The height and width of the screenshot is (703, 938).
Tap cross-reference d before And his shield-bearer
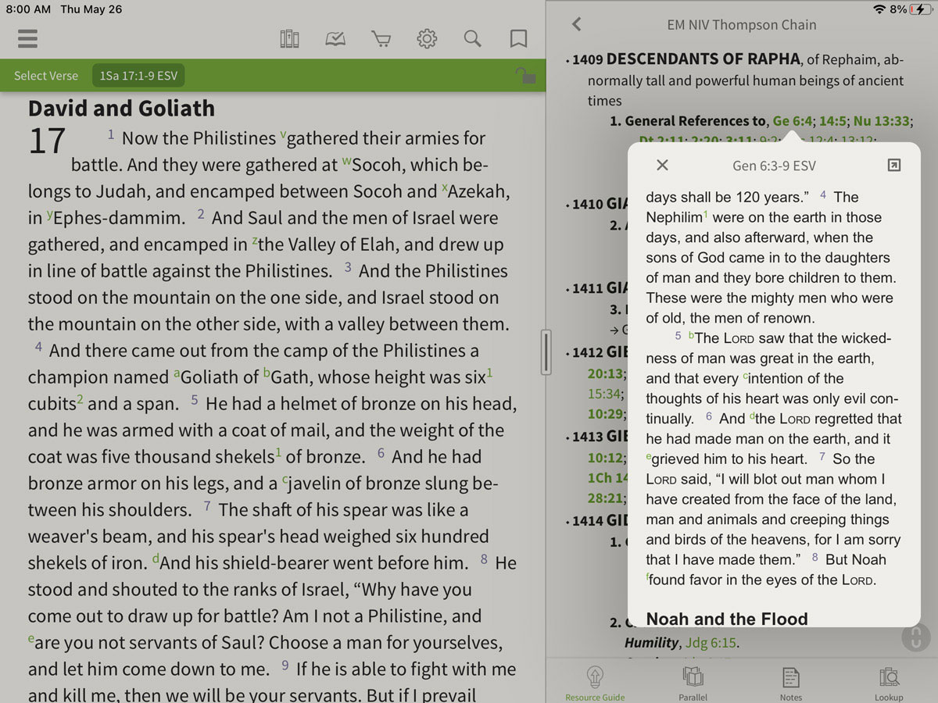click(x=156, y=559)
